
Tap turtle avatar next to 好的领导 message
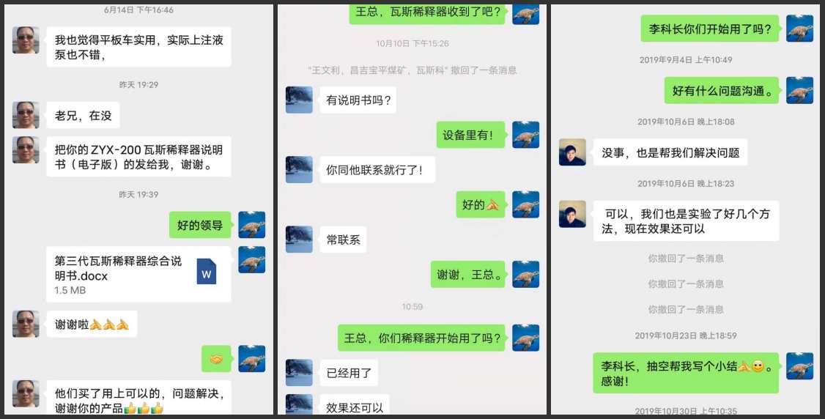[x=252, y=224]
